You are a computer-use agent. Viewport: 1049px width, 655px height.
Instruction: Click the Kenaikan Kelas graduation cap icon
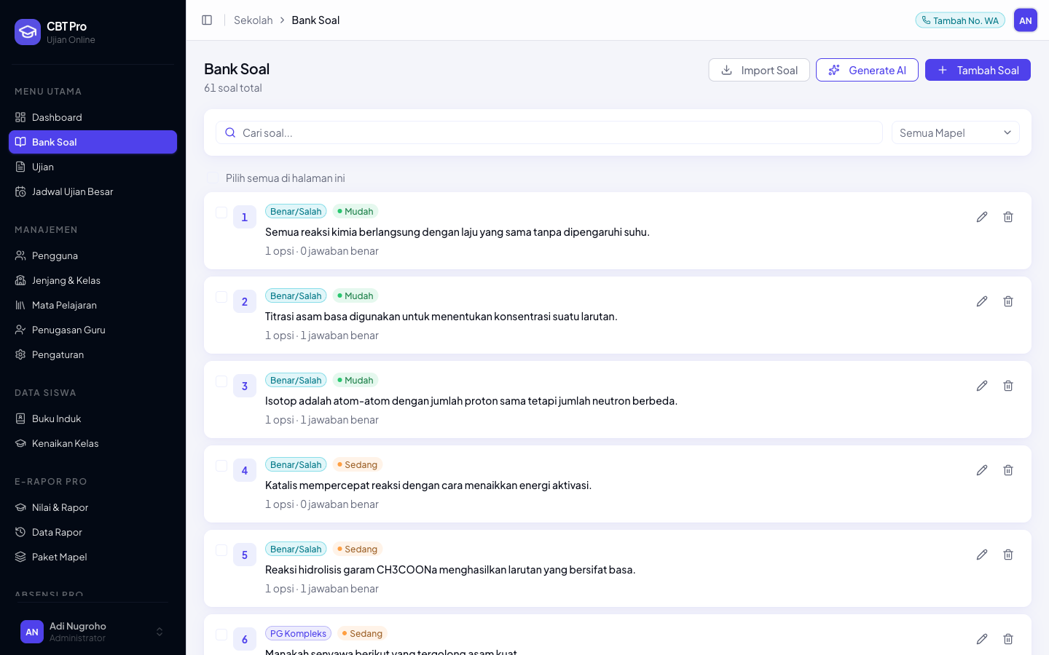pyautogui.click(x=20, y=443)
